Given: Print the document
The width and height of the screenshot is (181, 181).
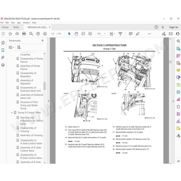Looking at the screenshot, I should tap(24, 34).
